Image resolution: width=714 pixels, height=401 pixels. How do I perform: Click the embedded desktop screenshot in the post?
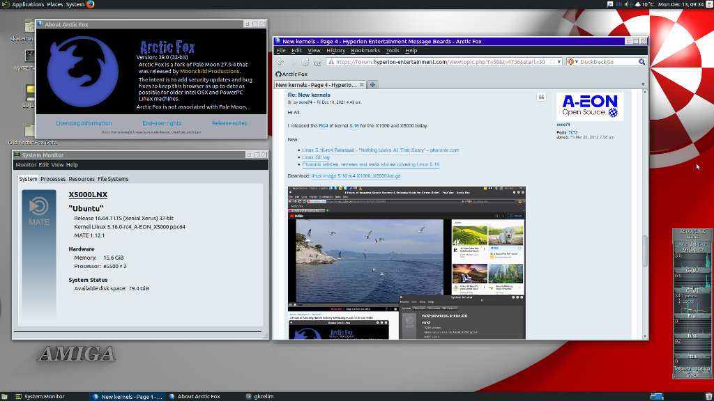point(407,262)
